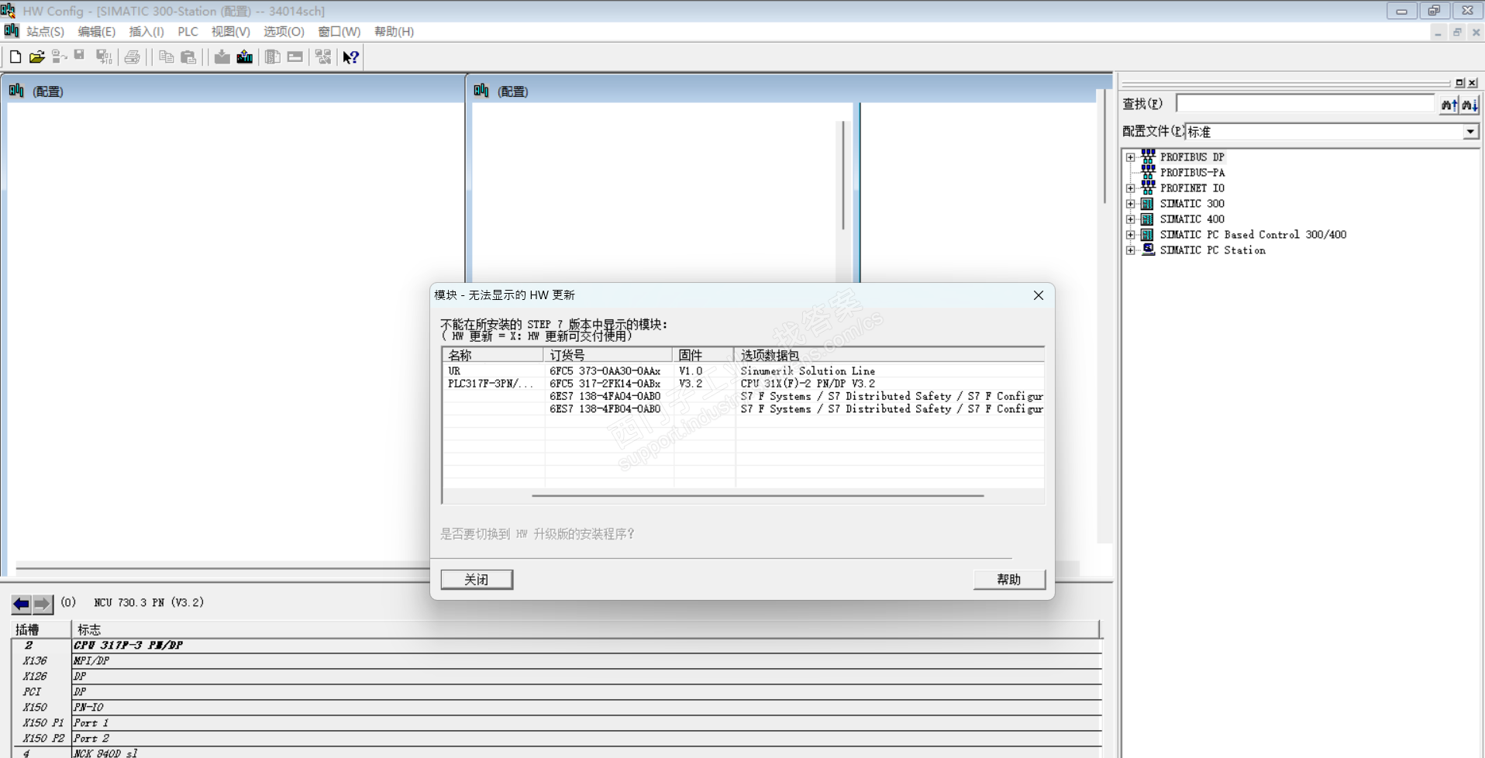Click the search upward binoculars icon
The width and height of the screenshot is (1485, 758).
pos(1449,104)
